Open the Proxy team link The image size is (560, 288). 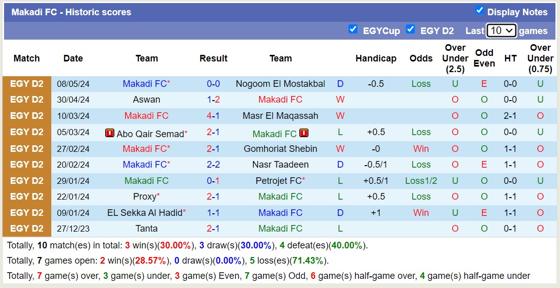145,197
